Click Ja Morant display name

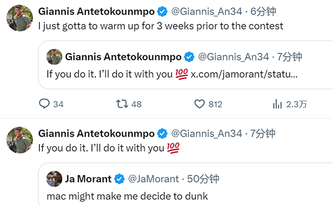point(88,179)
